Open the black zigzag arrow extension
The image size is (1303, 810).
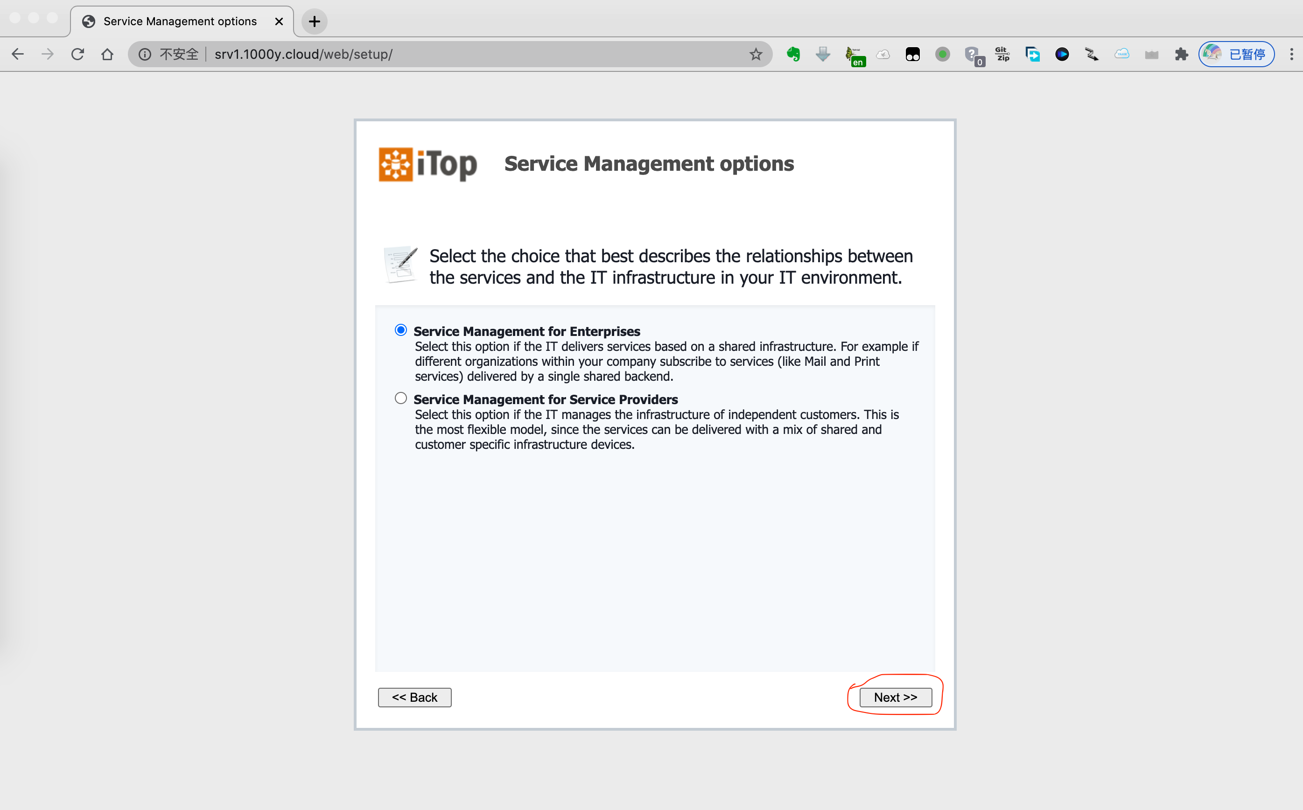point(1092,54)
